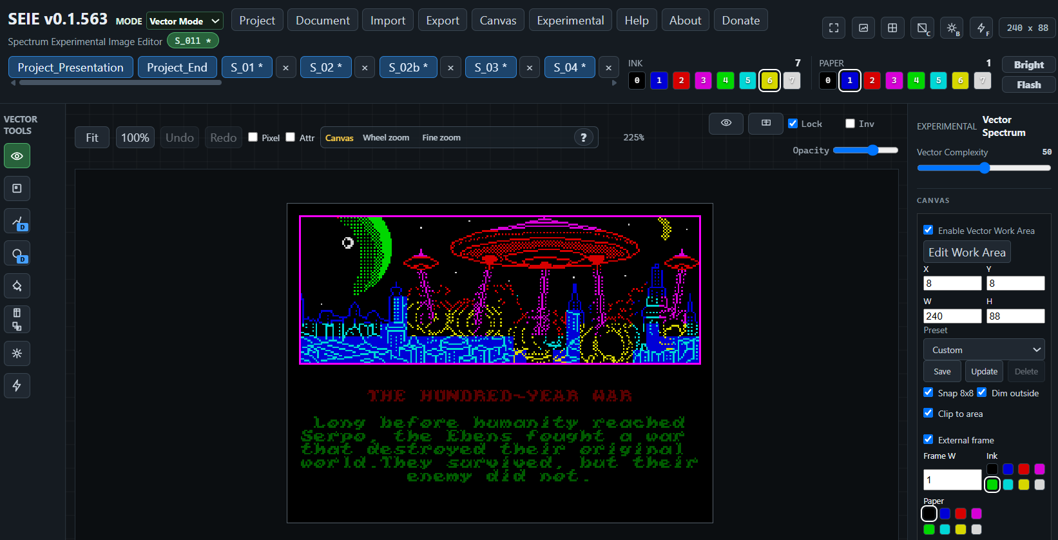Open the Import menu

388,21
